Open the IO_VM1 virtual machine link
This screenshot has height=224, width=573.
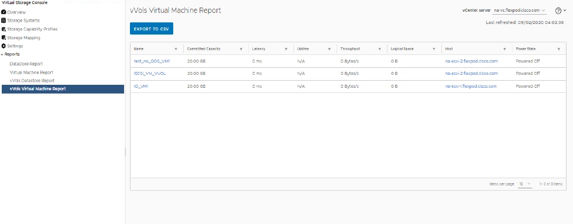(141, 86)
